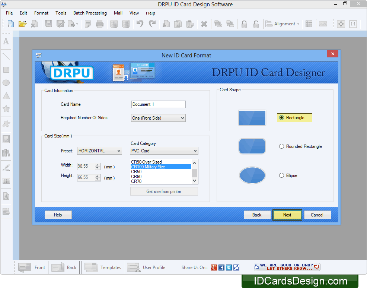Click the Print icon in toolbar
The width and height of the screenshot is (367, 288).
[100, 24]
